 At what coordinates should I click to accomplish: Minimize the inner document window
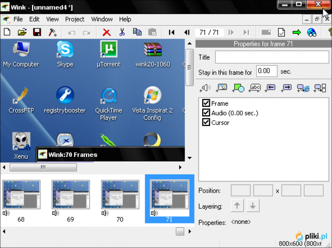coord(307,20)
